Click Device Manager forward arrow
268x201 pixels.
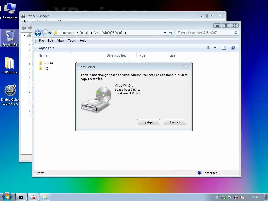[x=30, y=28]
